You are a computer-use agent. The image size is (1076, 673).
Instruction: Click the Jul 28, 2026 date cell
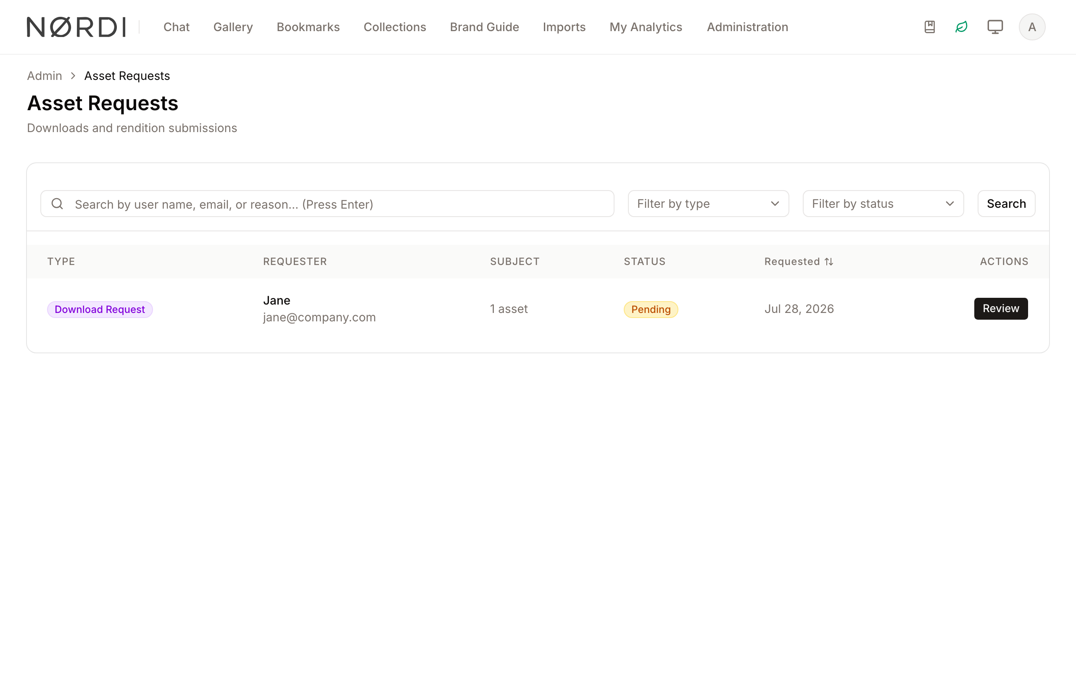[799, 309]
